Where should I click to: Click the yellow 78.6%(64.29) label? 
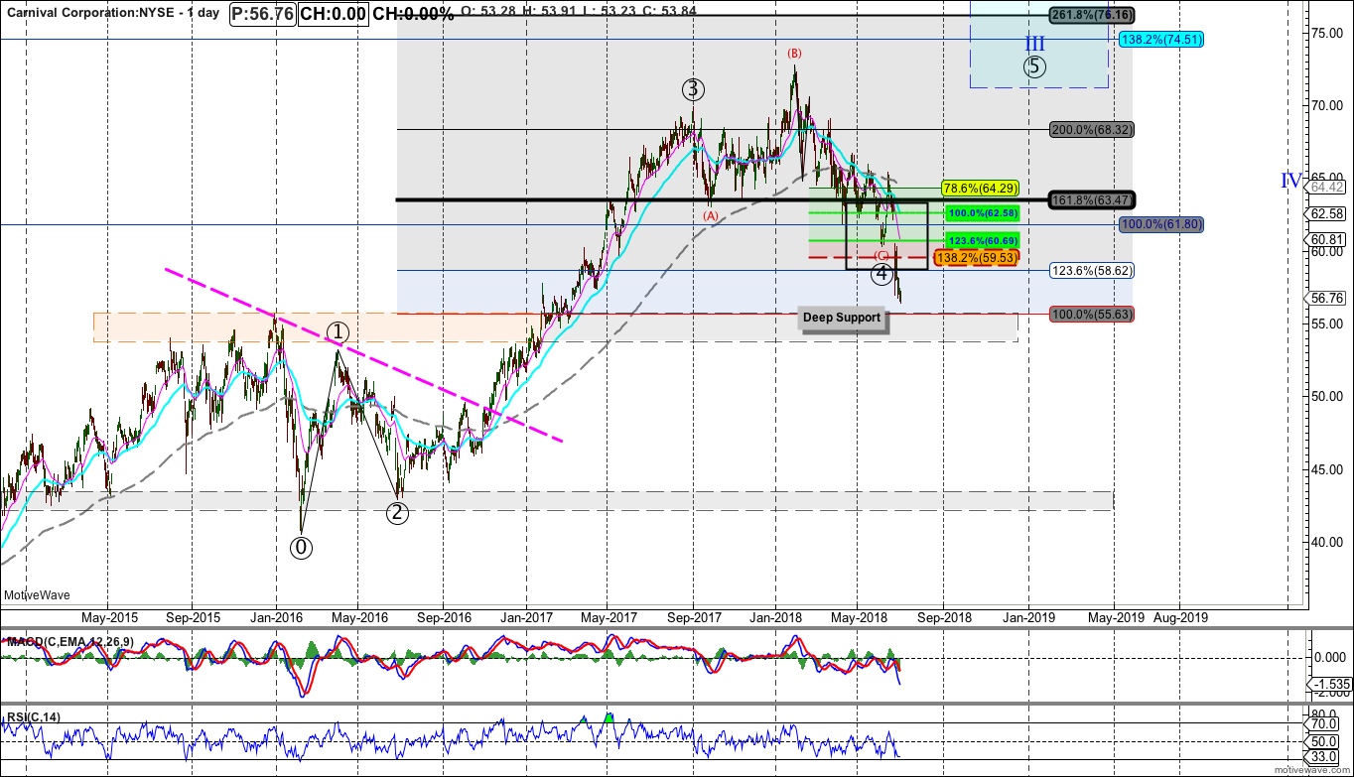coord(979,188)
